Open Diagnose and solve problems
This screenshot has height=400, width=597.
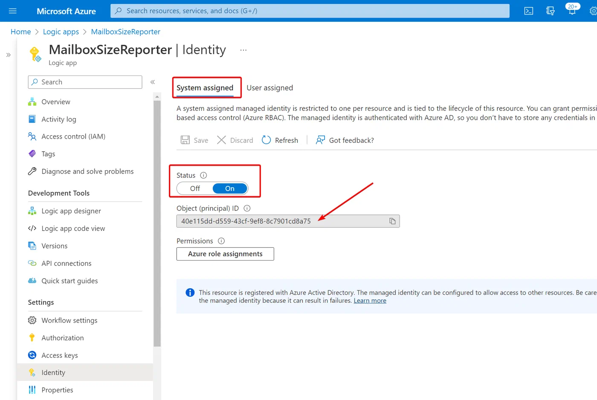pyautogui.click(x=85, y=171)
